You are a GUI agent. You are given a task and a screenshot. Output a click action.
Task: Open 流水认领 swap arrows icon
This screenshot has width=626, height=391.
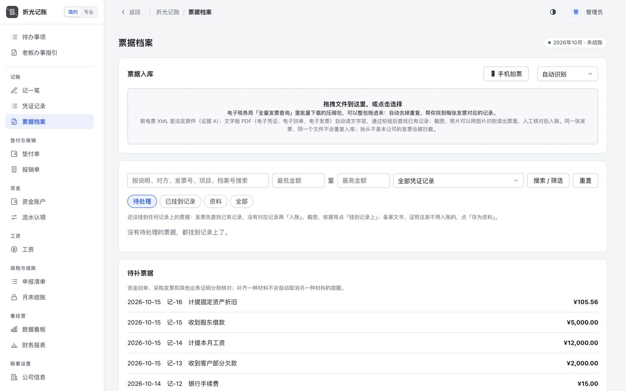(14, 217)
